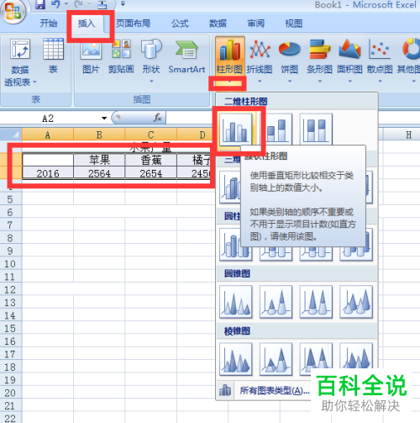The height and width of the screenshot is (423, 420).
Task: Expand the 数据透视表 dropdown arrow
Action: pos(34,82)
